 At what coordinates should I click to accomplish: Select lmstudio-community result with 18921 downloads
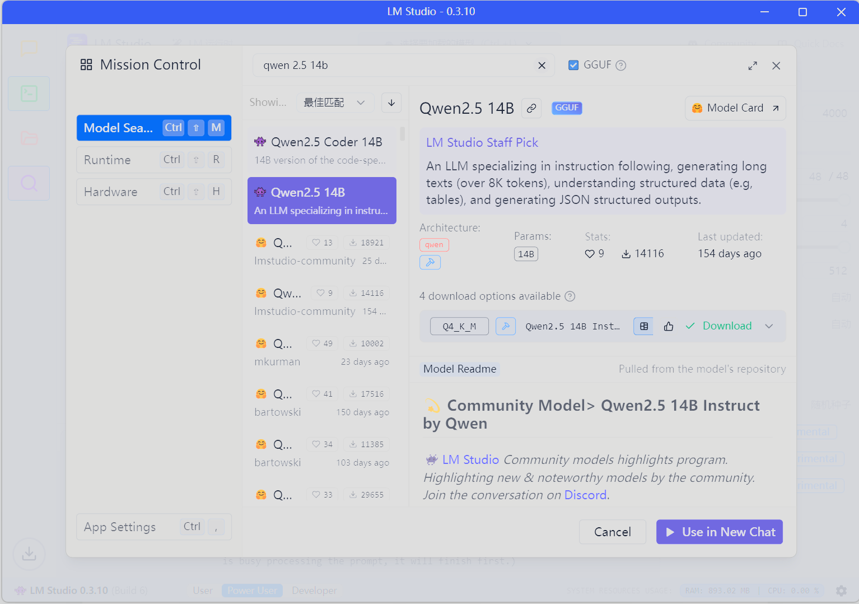pyautogui.click(x=322, y=251)
